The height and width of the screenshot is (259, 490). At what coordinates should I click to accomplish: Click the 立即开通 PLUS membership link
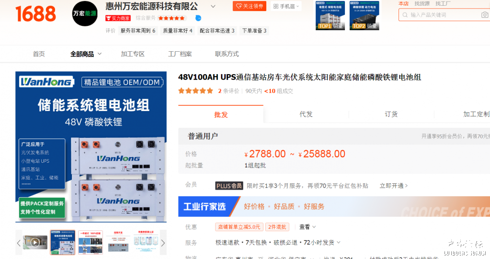(393, 186)
